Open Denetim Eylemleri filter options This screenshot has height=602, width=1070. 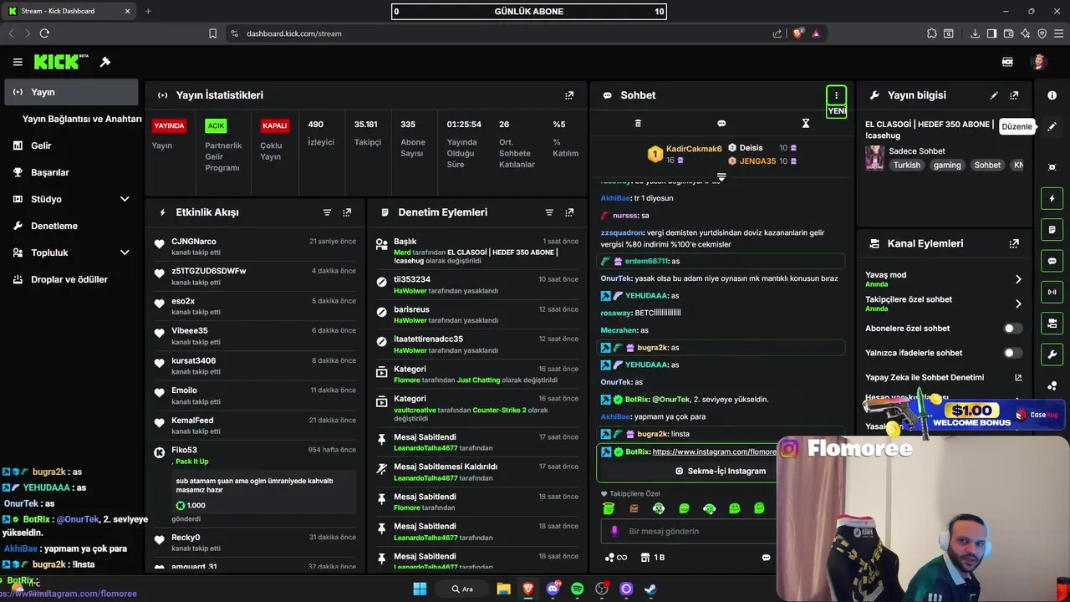click(x=549, y=212)
